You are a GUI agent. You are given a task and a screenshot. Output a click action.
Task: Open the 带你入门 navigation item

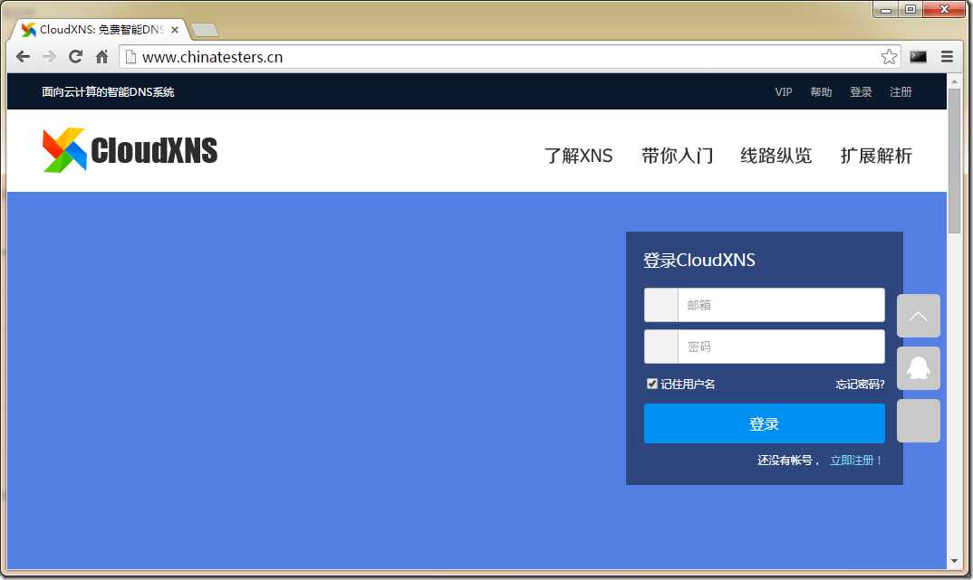tap(677, 156)
